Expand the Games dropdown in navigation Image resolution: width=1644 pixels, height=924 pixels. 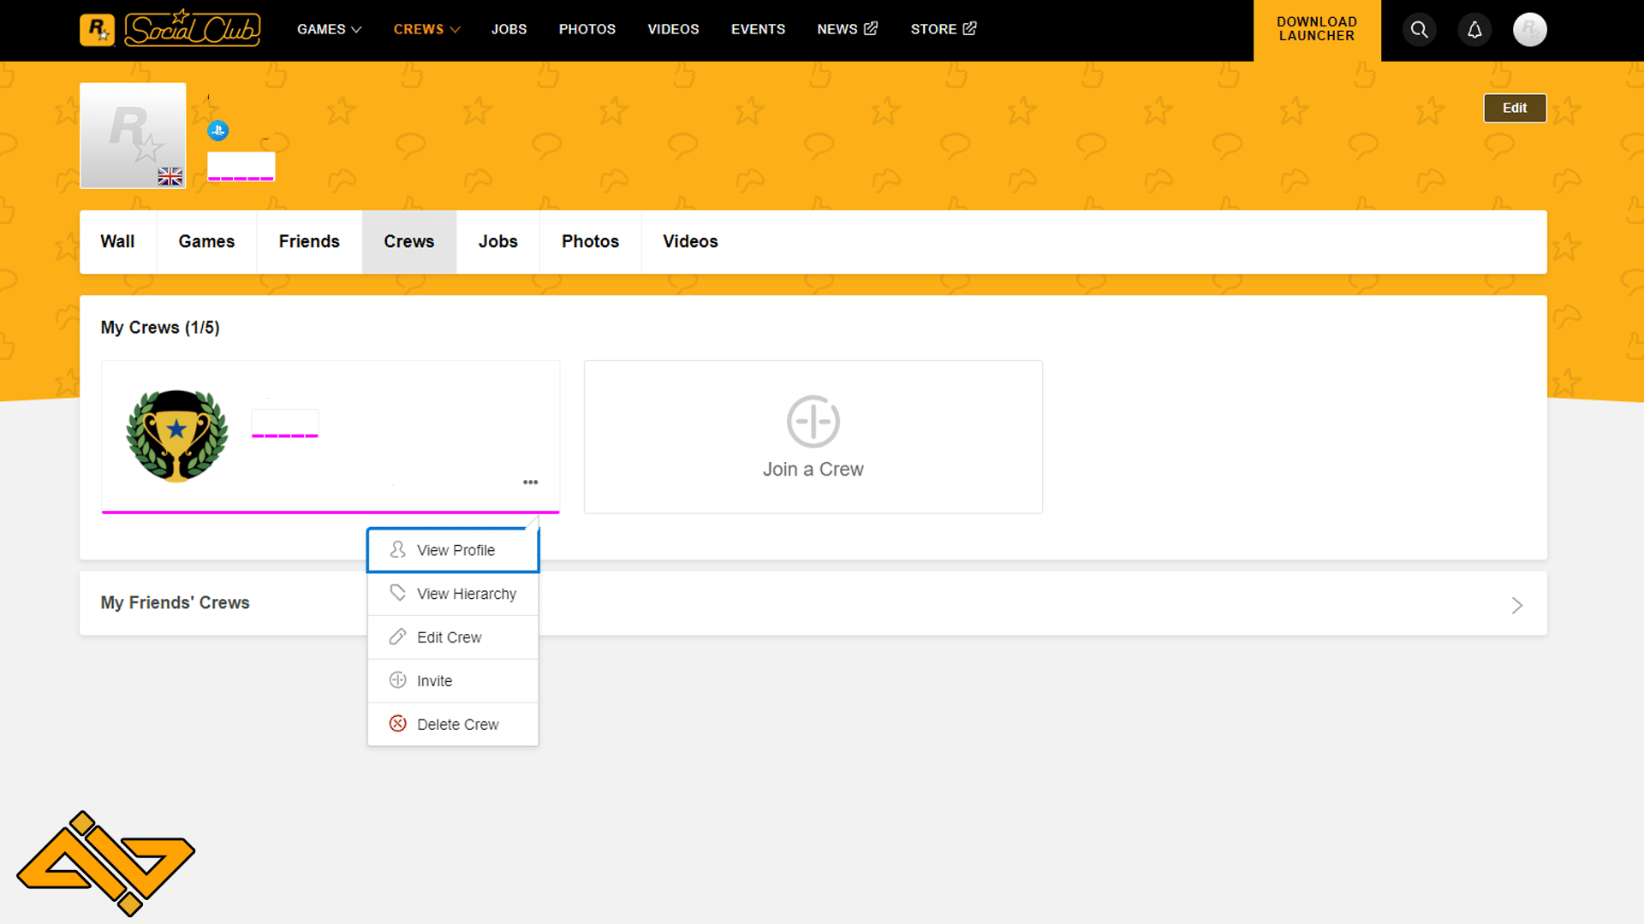(330, 29)
